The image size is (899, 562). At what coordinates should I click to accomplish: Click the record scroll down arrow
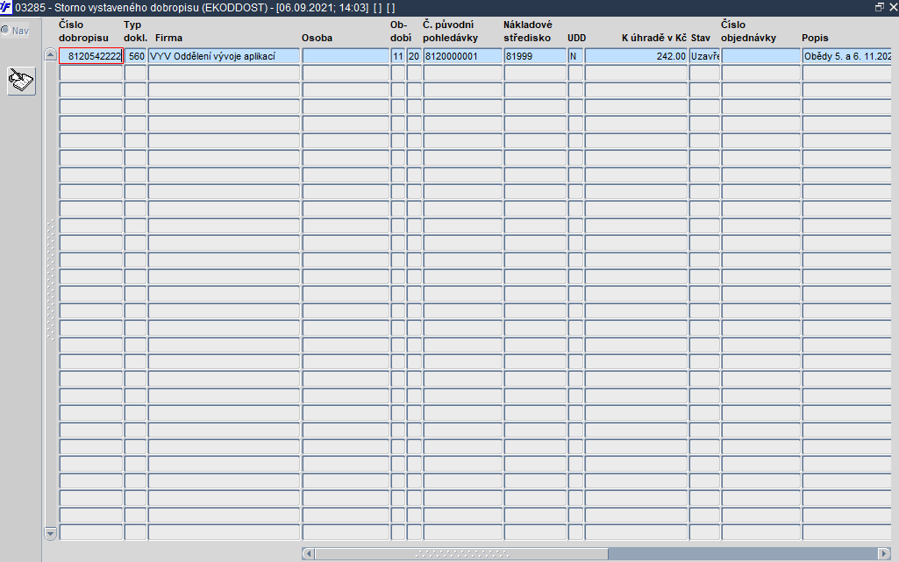pyautogui.click(x=51, y=533)
